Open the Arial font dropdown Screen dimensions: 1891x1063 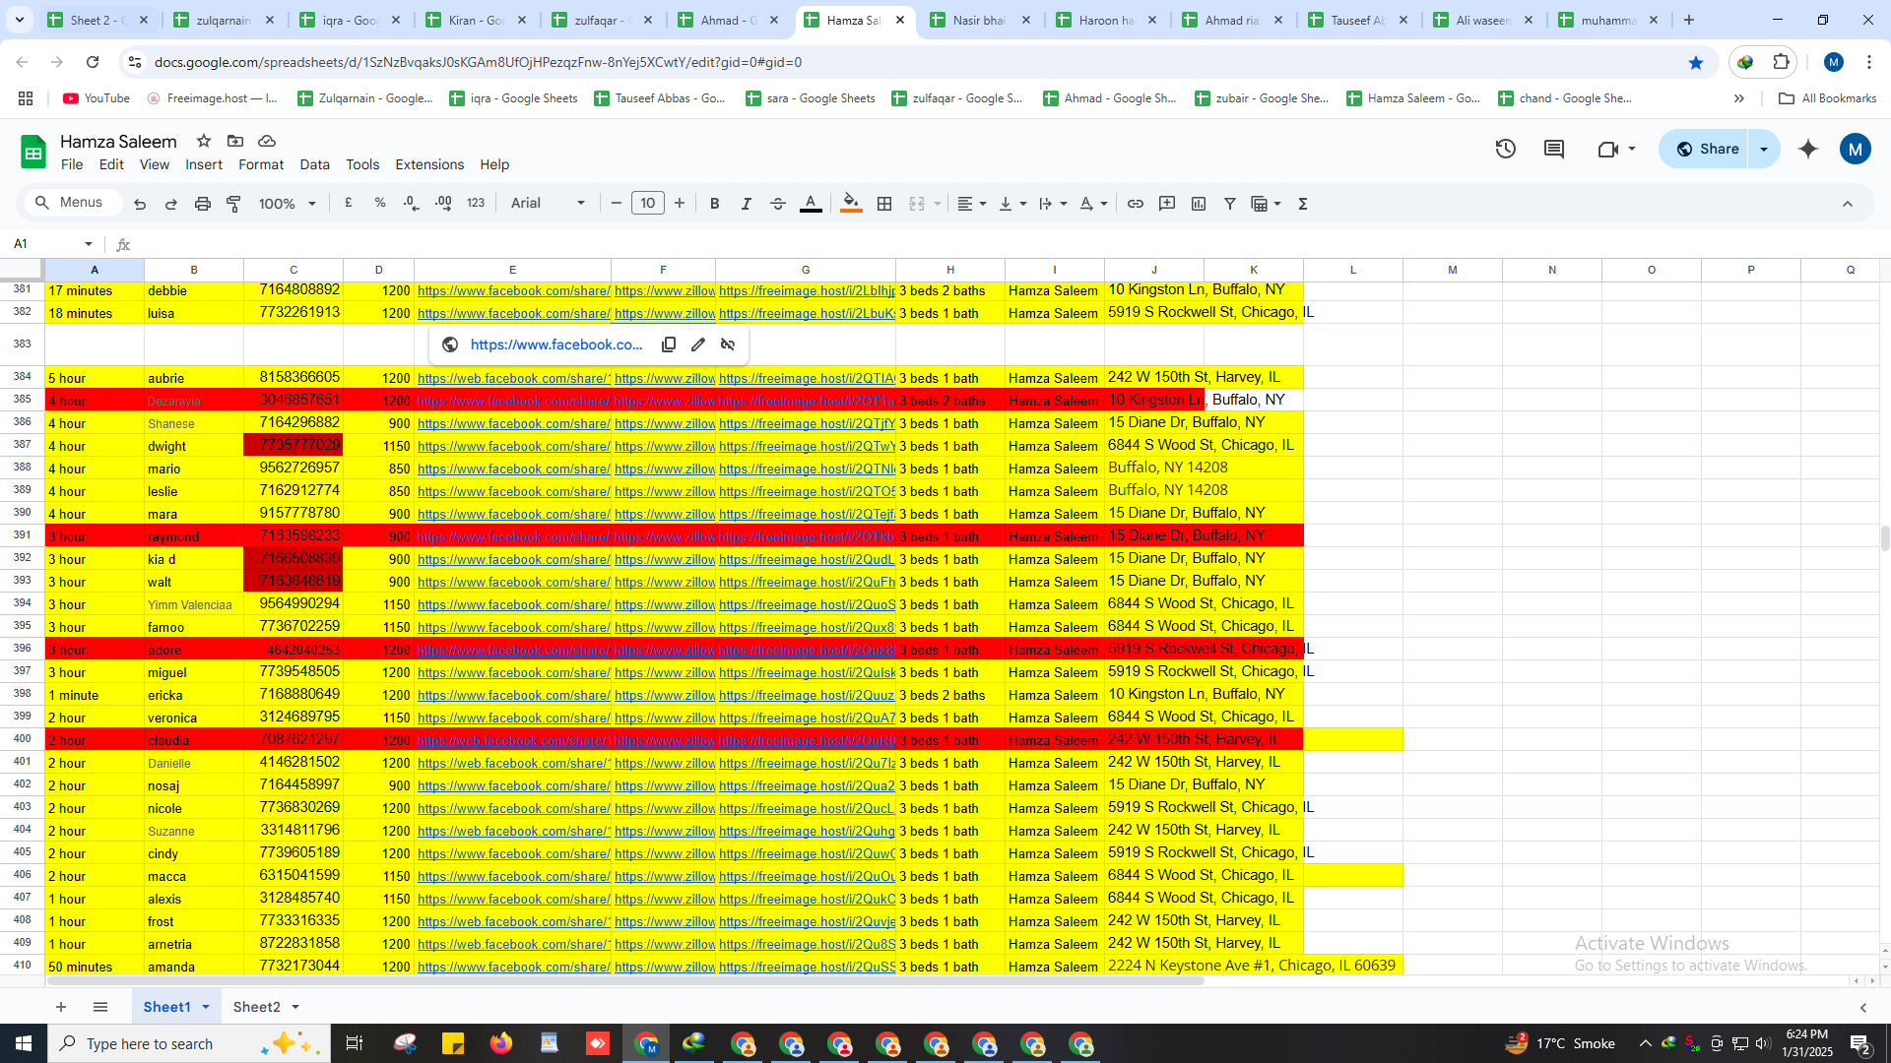[548, 204]
